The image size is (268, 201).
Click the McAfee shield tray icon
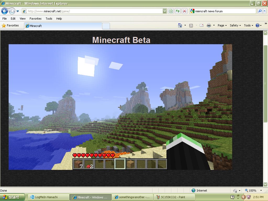click(x=249, y=197)
